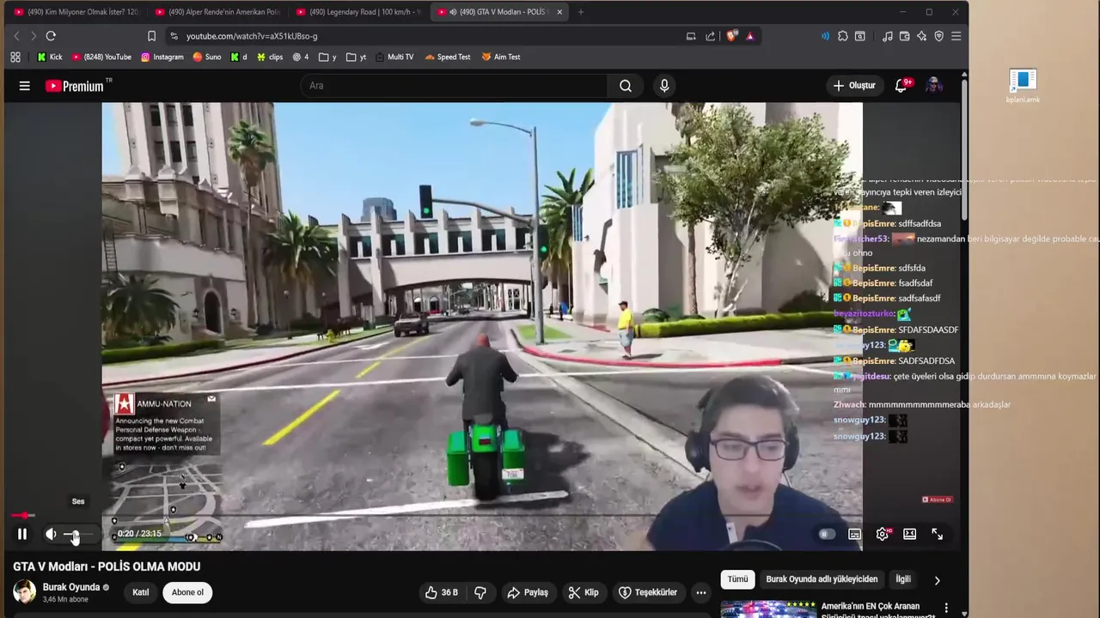Expand the 'y' bookmarks folder
Image resolution: width=1100 pixels, height=618 pixels.
327,57
